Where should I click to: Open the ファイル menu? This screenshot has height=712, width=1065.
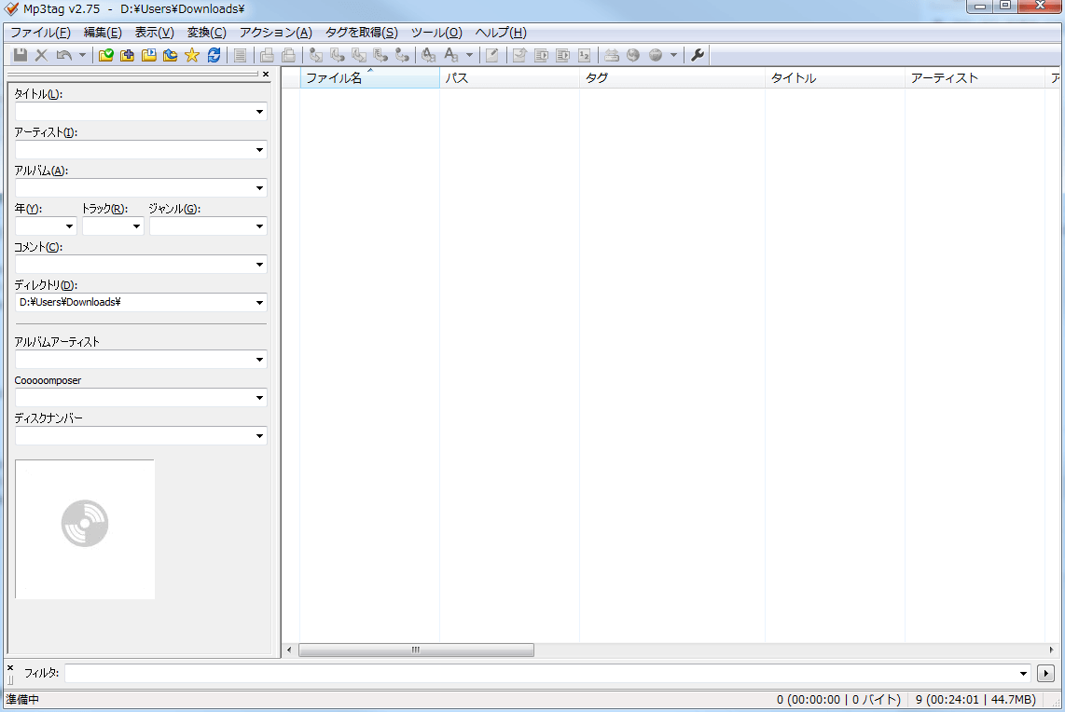point(40,33)
